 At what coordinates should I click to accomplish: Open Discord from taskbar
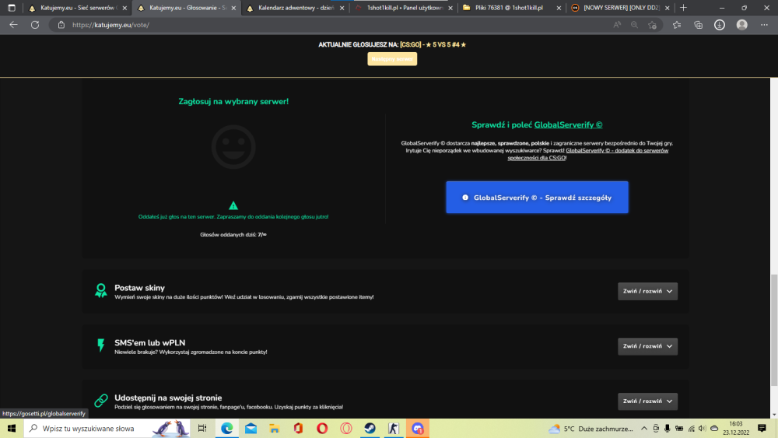(x=417, y=428)
